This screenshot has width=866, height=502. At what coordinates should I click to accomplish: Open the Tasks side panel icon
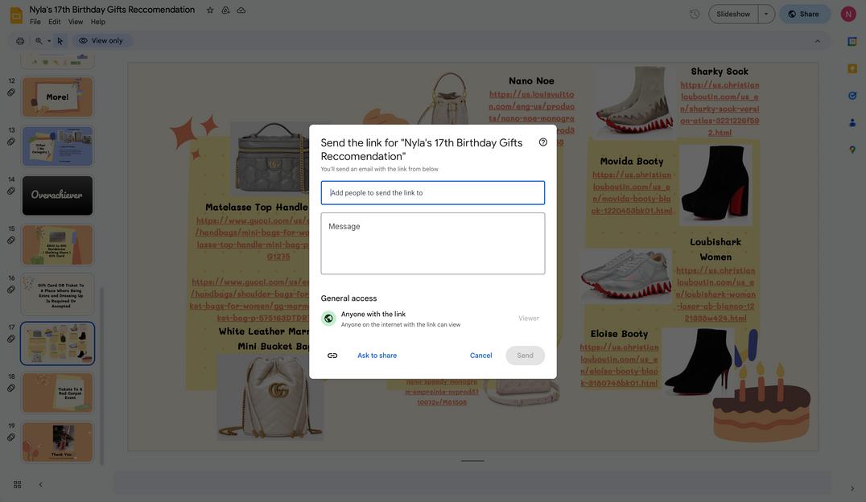click(852, 96)
